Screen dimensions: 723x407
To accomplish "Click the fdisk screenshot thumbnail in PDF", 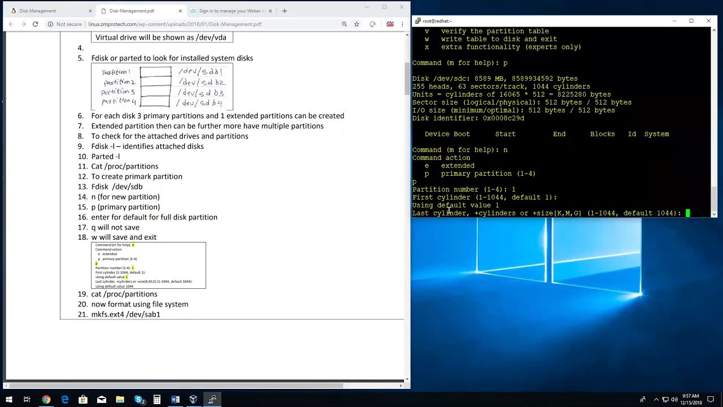I will 149,265.
